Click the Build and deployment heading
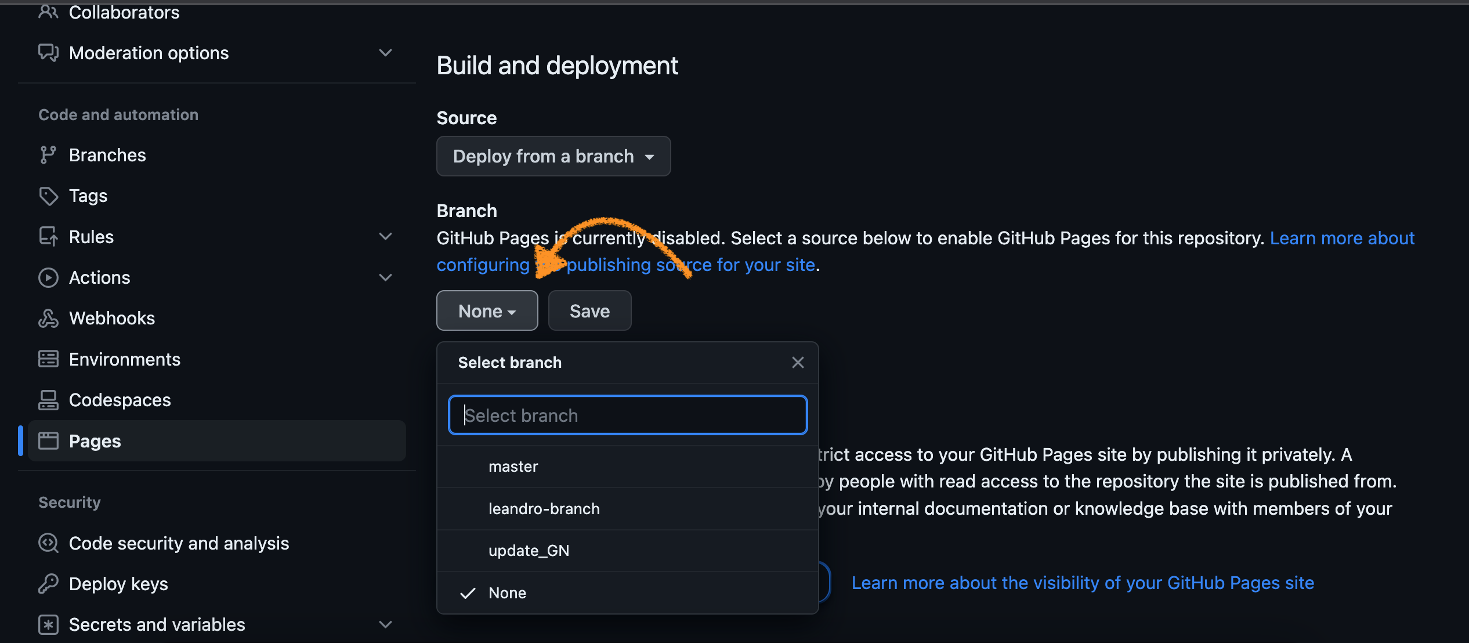This screenshot has width=1469, height=643. (558, 65)
